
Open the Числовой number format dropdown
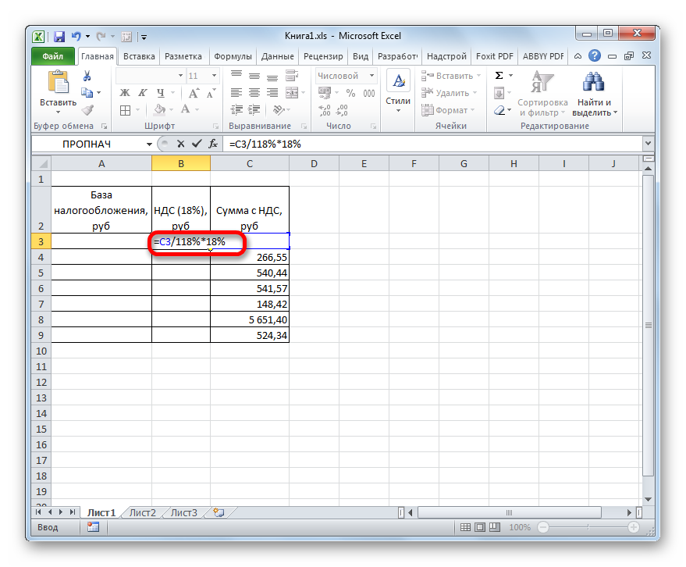tap(371, 76)
